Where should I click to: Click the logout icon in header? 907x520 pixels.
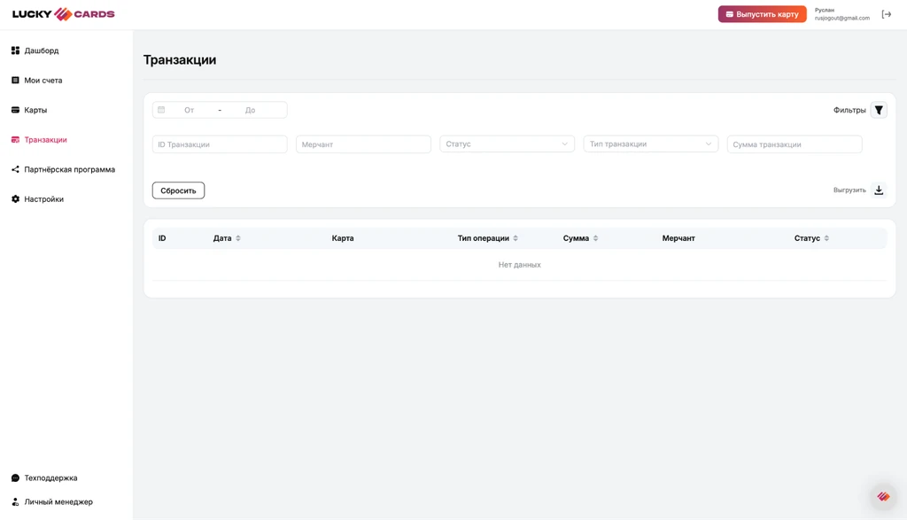click(x=886, y=14)
